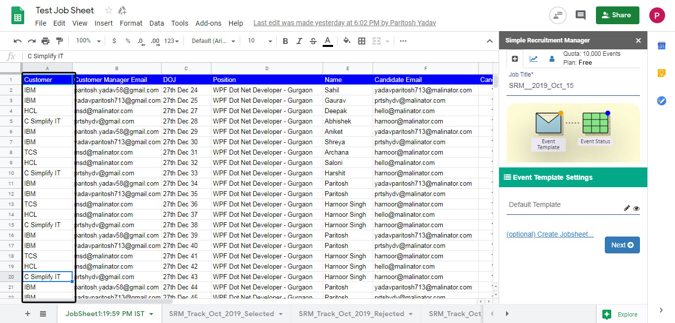Click the presence activity icon near the Share button
This screenshot has height=323, width=675.
click(558, 15)
